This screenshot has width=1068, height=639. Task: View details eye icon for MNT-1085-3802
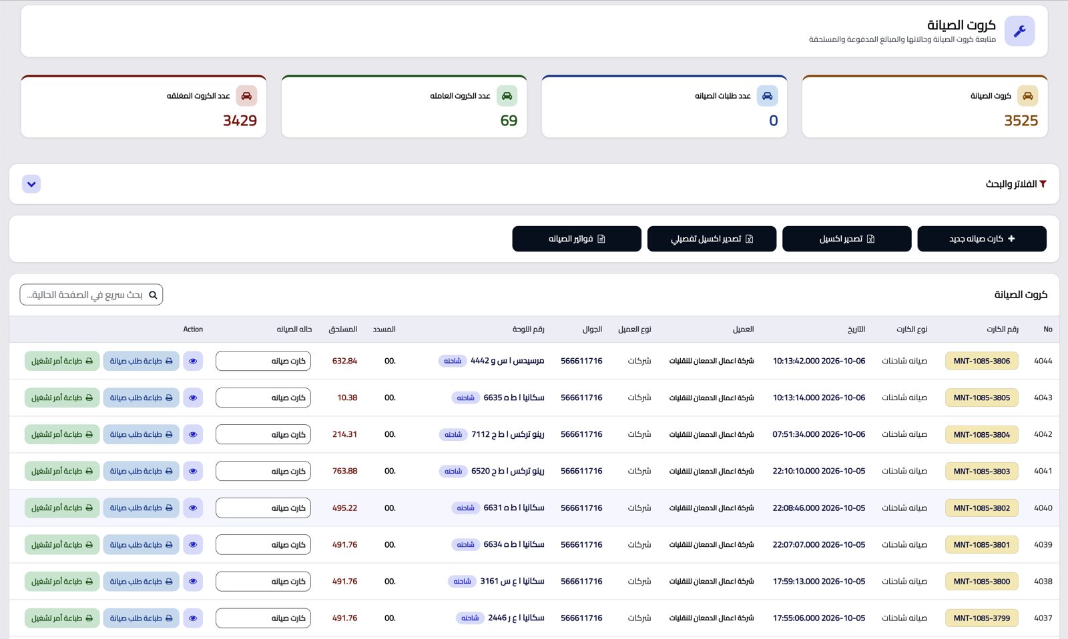pos(193,508)
